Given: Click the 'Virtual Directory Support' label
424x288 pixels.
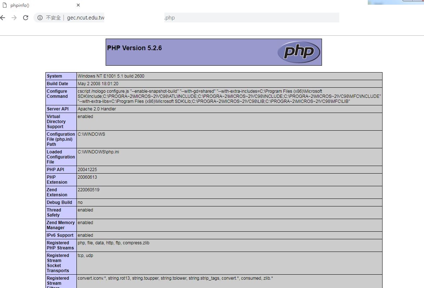Looking at the screenshot, I should tap(56, 122).
